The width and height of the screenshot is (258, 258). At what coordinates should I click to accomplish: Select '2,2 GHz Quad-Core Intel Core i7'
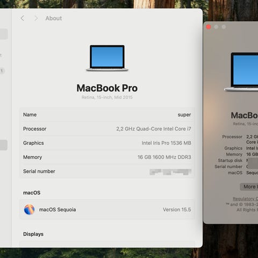(154, 129)
